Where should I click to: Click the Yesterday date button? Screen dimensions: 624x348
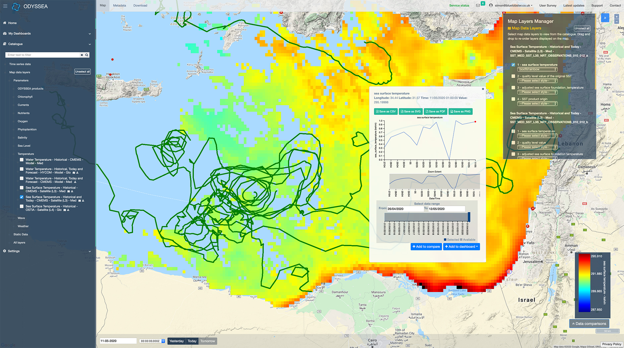[177, 341]
